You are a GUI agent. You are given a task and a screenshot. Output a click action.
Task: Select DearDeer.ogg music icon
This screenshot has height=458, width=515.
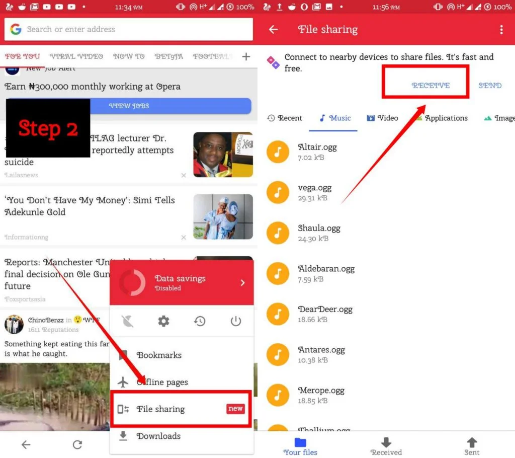pos(278,314)
